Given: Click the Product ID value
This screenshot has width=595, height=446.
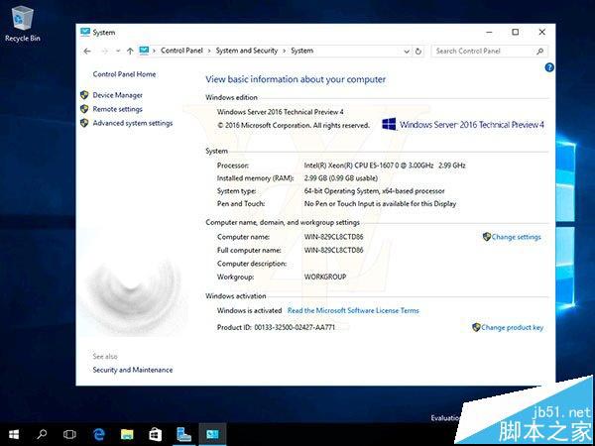Looking at the screenshot, I should 295,327.
